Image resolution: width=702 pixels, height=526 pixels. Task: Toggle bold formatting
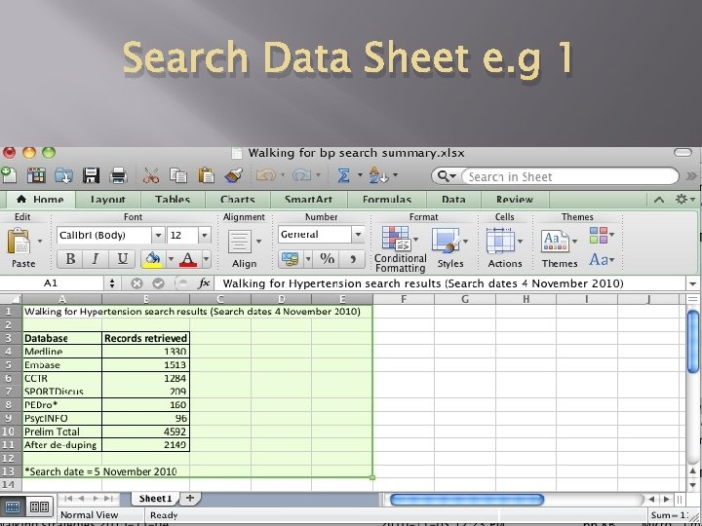click(x=70, y=259)
